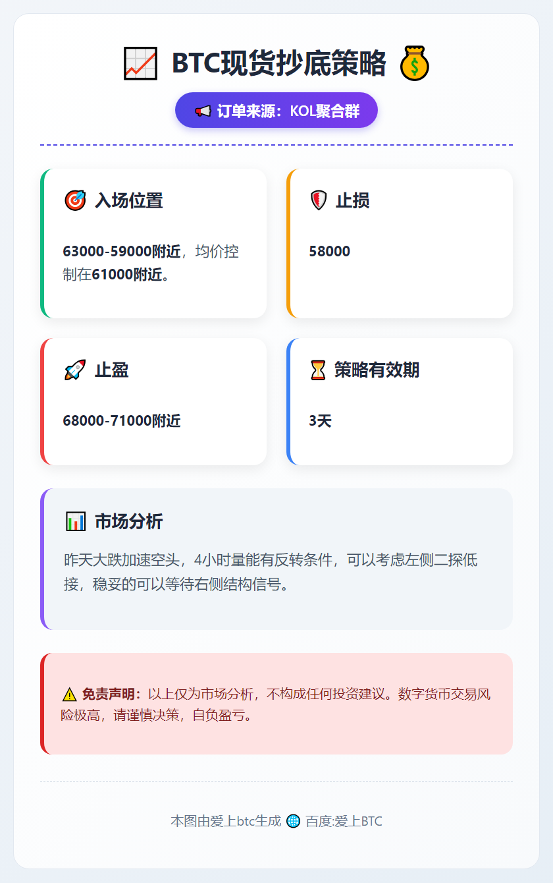The height and width of the screenshot is (883, 553).
Task: Click the 订单来源：KOL聚合群 badge
Action: (276, 110)
